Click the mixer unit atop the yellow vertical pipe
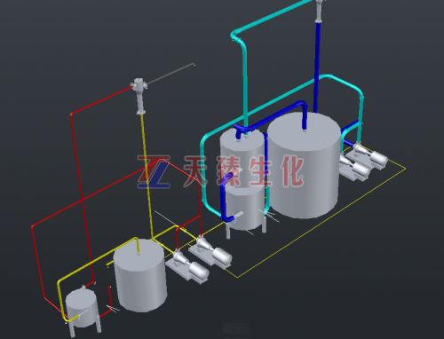The width and height of the screenshot is (444, 339). pyautogui.click(x=139, y=95)
